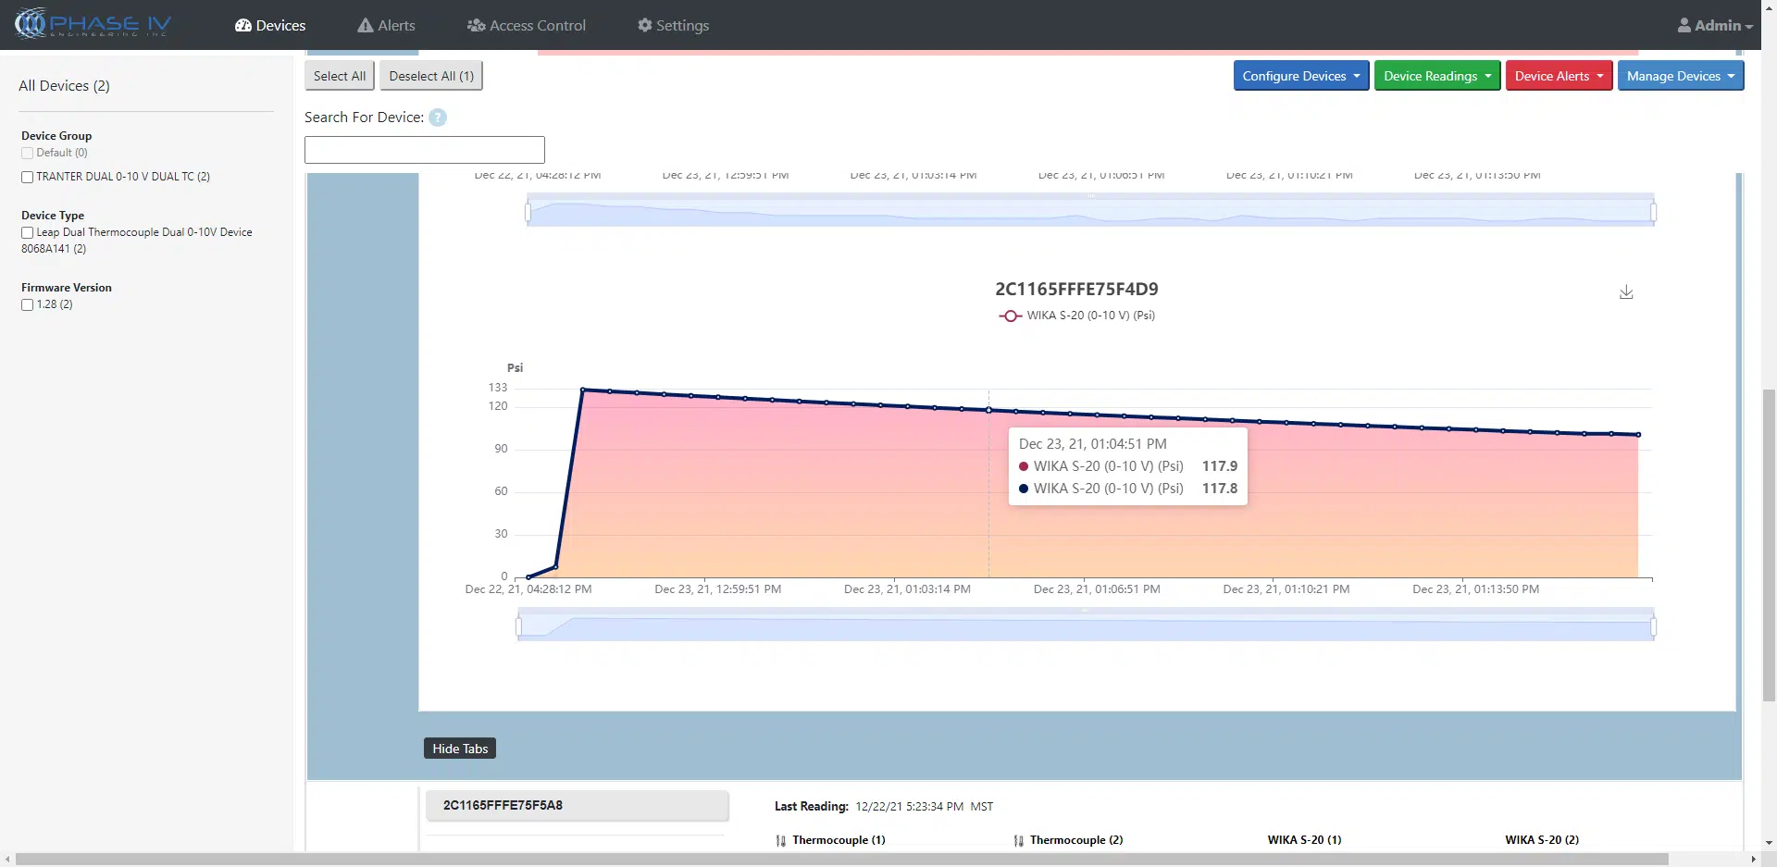Viewport: 1777px width, 867px height.
Task: Click right handle of lower chart zoom slider
Action: (x=1653, y=627)
